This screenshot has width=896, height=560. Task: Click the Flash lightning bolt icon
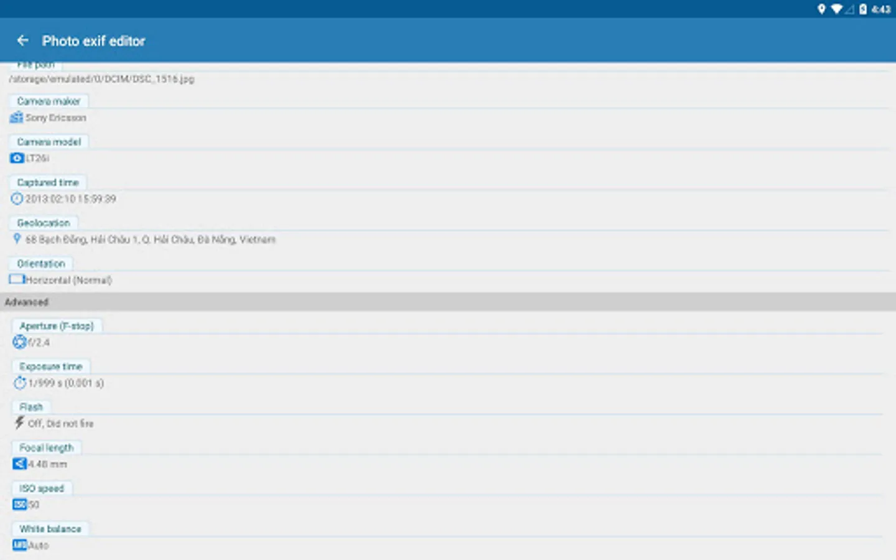tap(19, 423)
